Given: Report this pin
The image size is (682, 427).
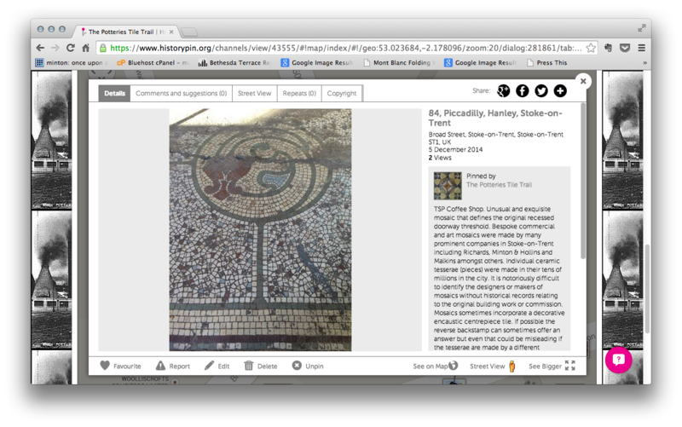Looking at the screenshot, I should [172, 366].
